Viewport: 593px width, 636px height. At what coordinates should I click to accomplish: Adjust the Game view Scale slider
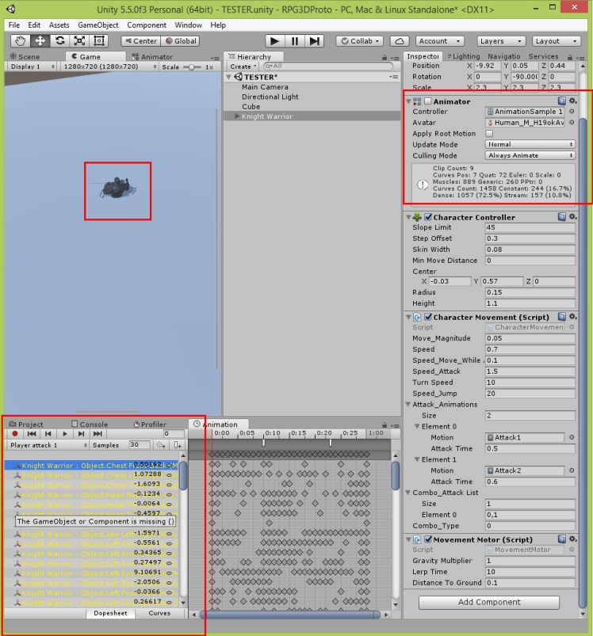(192, 67)
